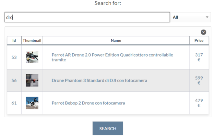Open Parrot Bebop 2 Drone con fotocamera link
Screen dimensions: 214x137
88,103
